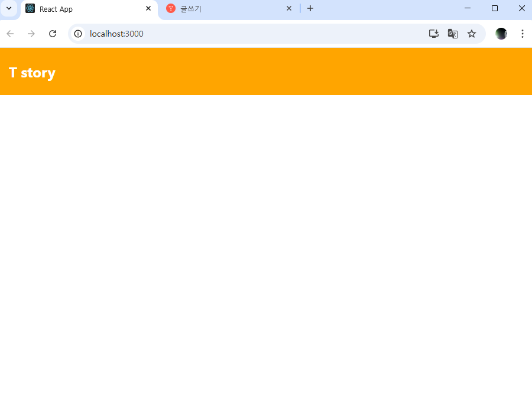Open Chrome three-dot menu
This screenshot has width=532, height=393.
523,34
